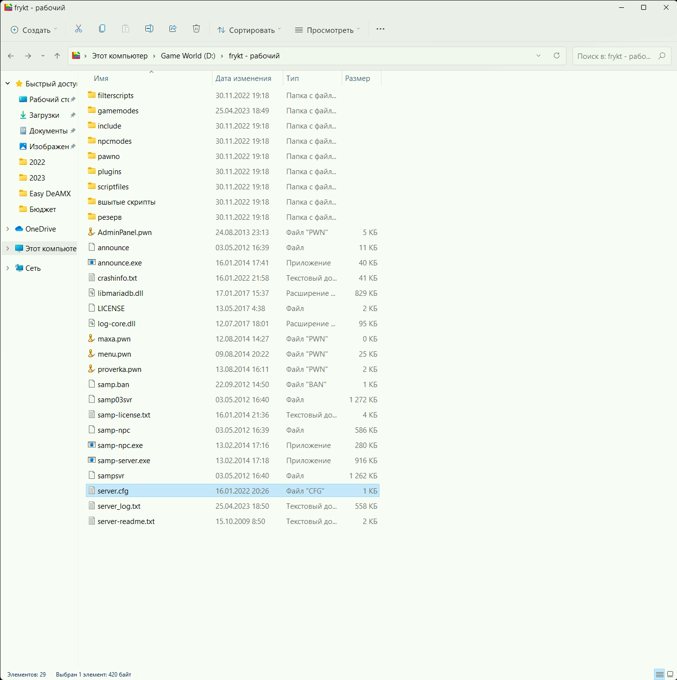Screen dimensions: 677x680
Task: Select the samp-server.exe file
Action: point(124,461)
